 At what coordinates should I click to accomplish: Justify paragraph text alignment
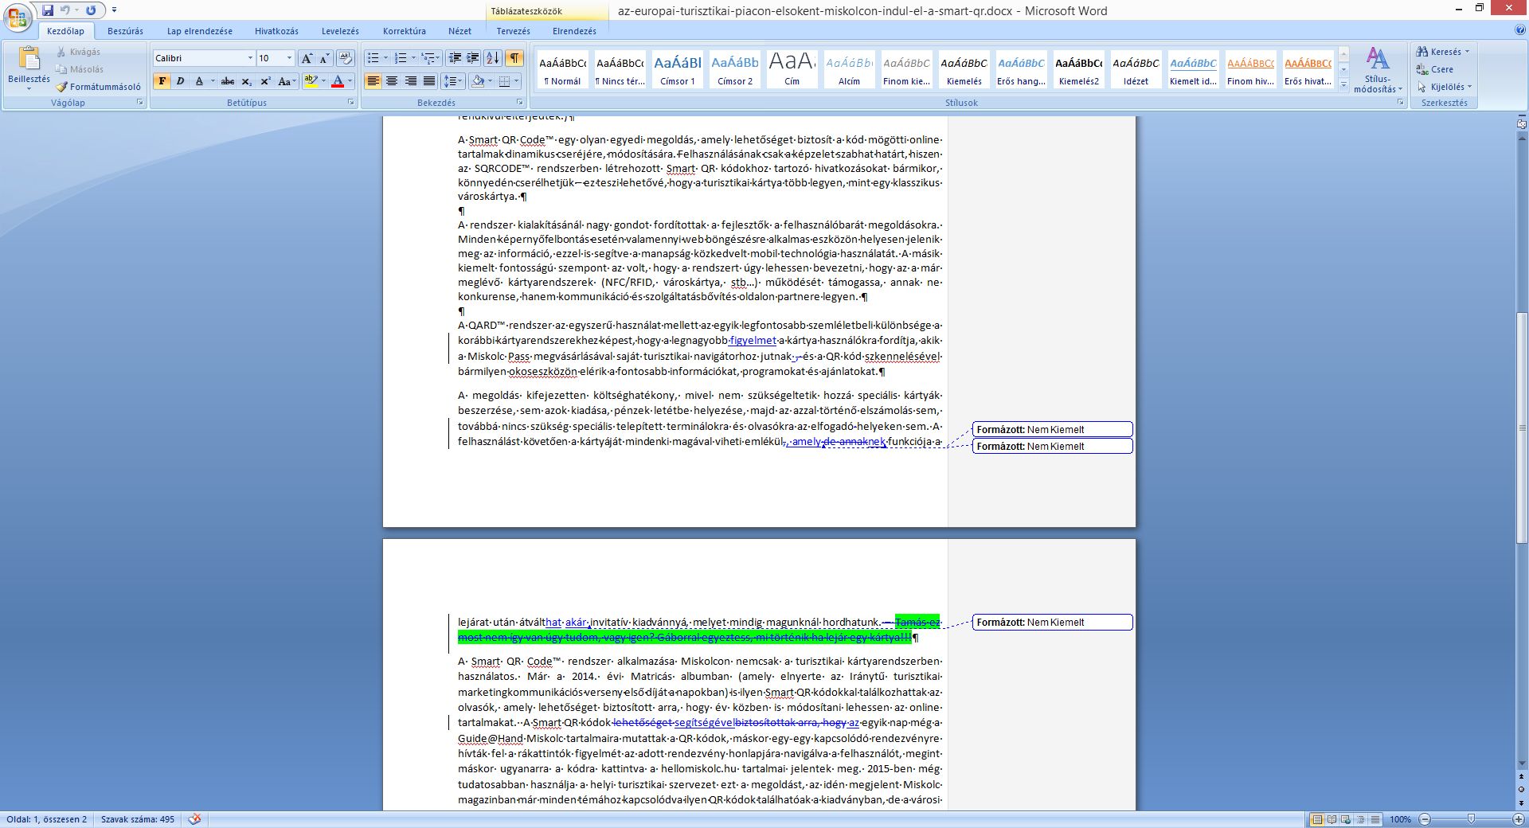pos(430,81)
